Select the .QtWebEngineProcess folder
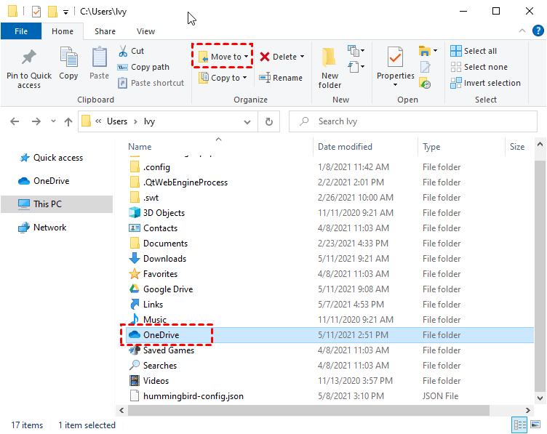Screen dimensions: 547x434 [x=178, y=182]
